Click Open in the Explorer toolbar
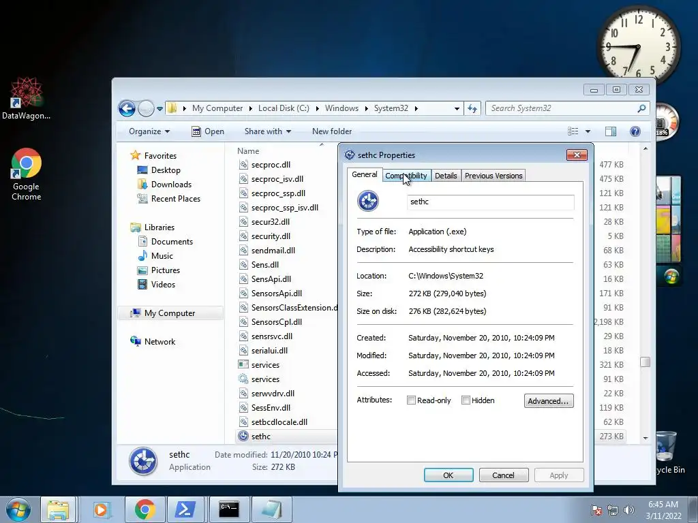The width and height of the screenshot is (698, 523). (208, 131)
